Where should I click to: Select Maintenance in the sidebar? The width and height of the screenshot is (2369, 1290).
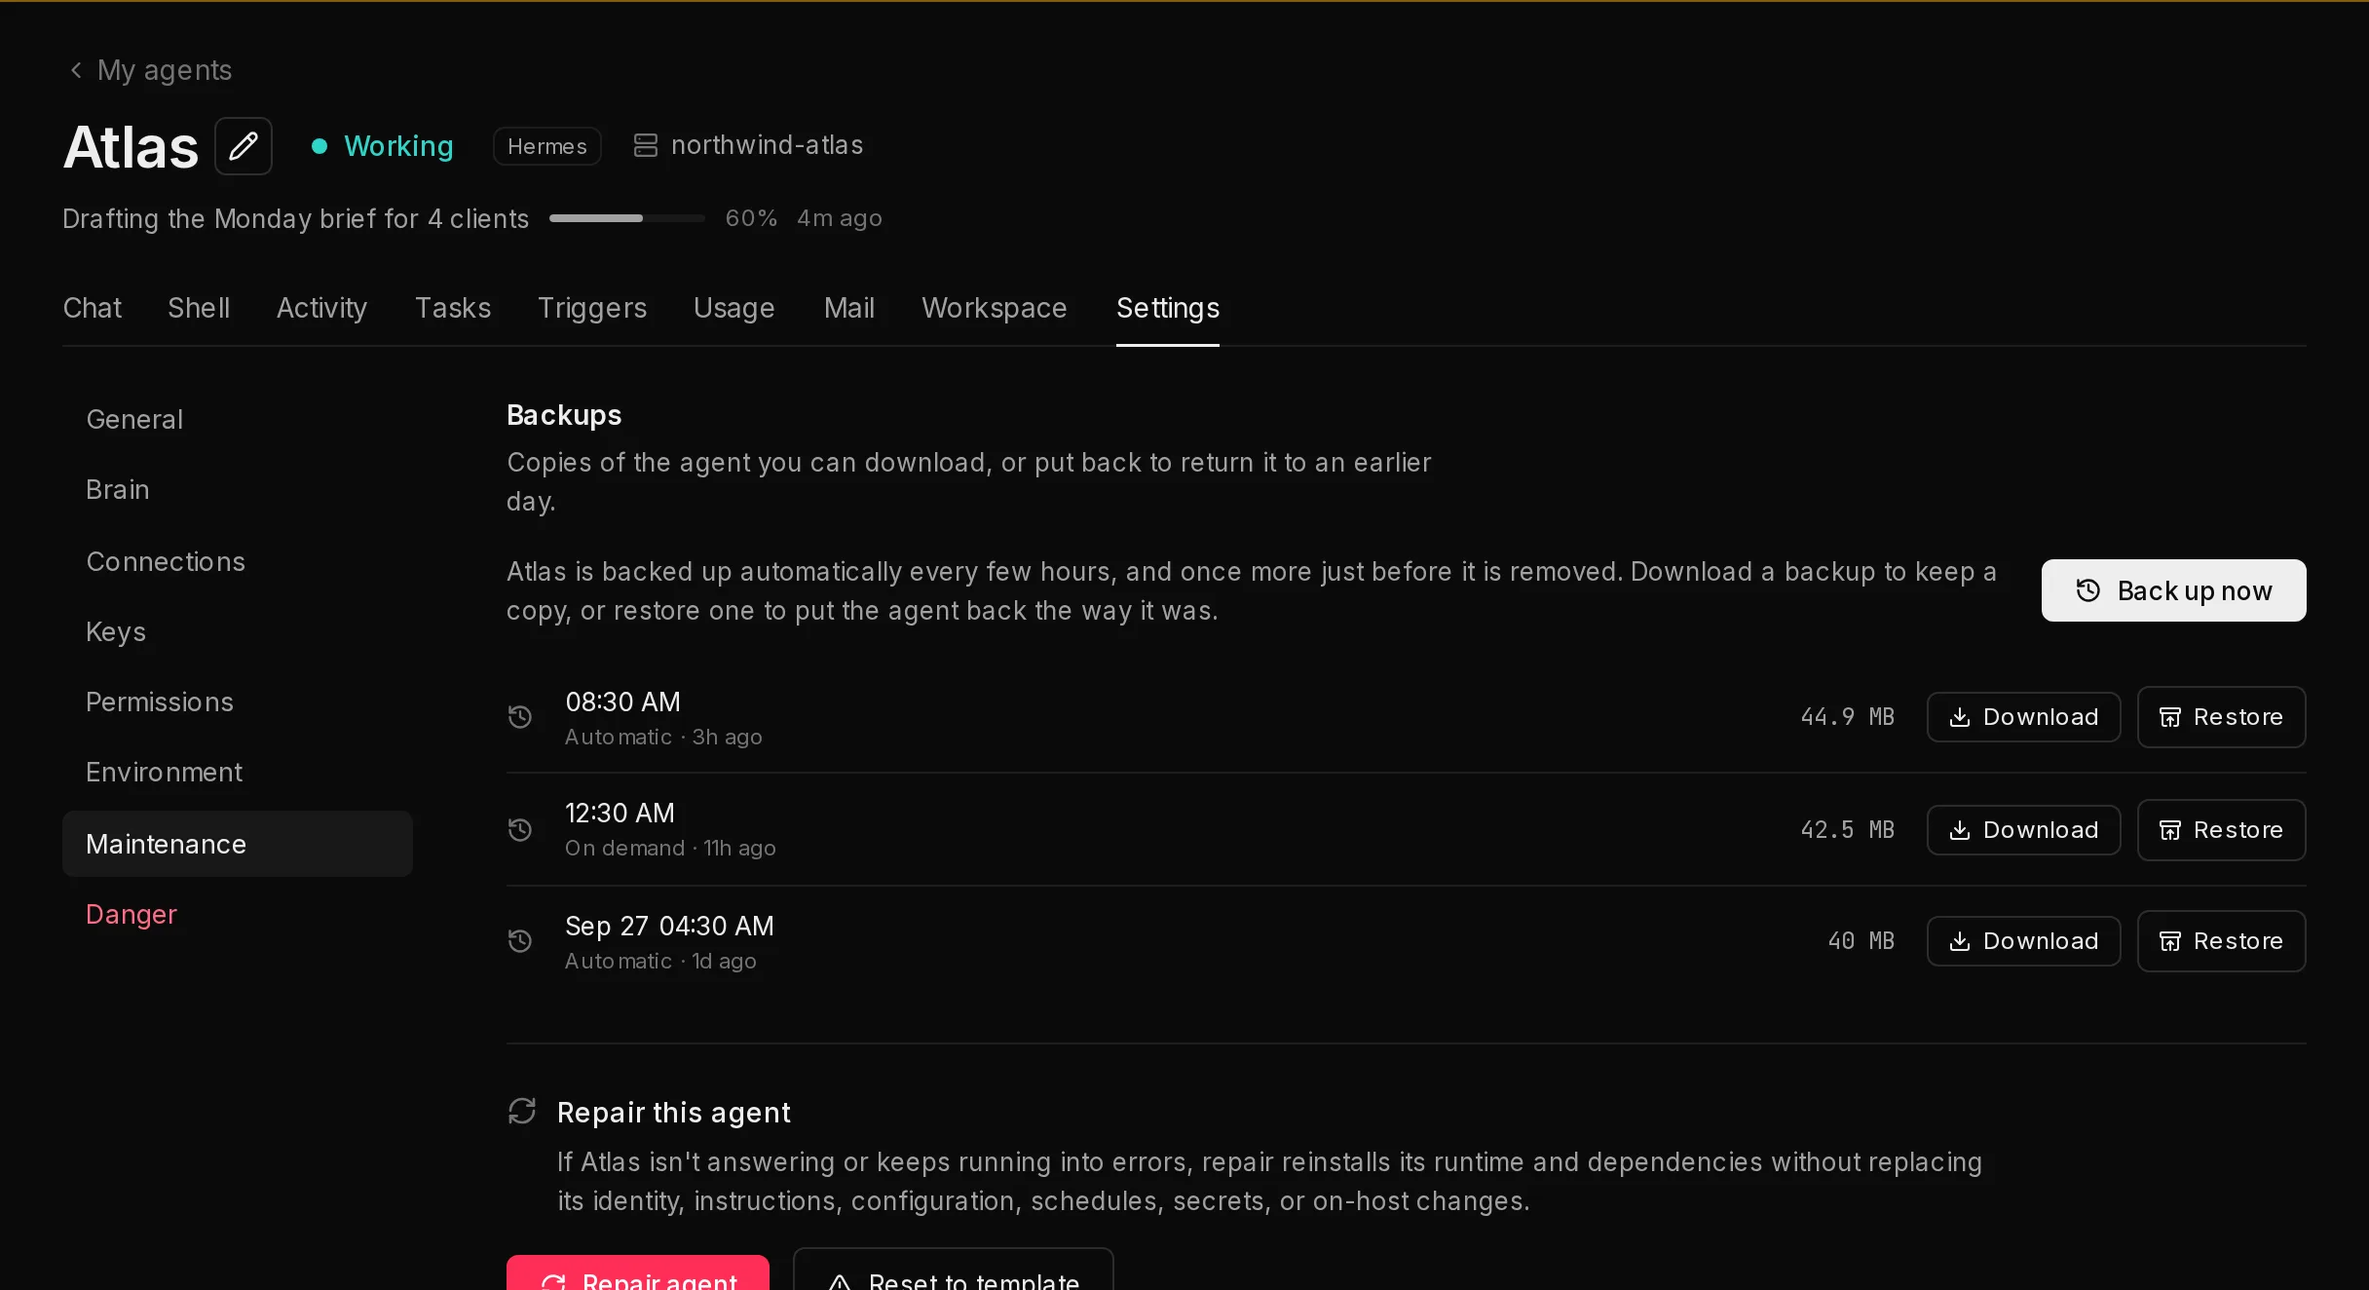point(238,844)
